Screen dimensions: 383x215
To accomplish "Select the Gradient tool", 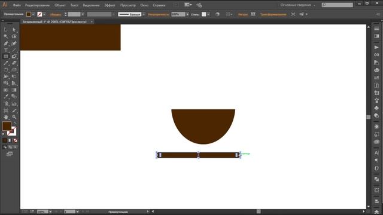I will click(x=14, y=90).
